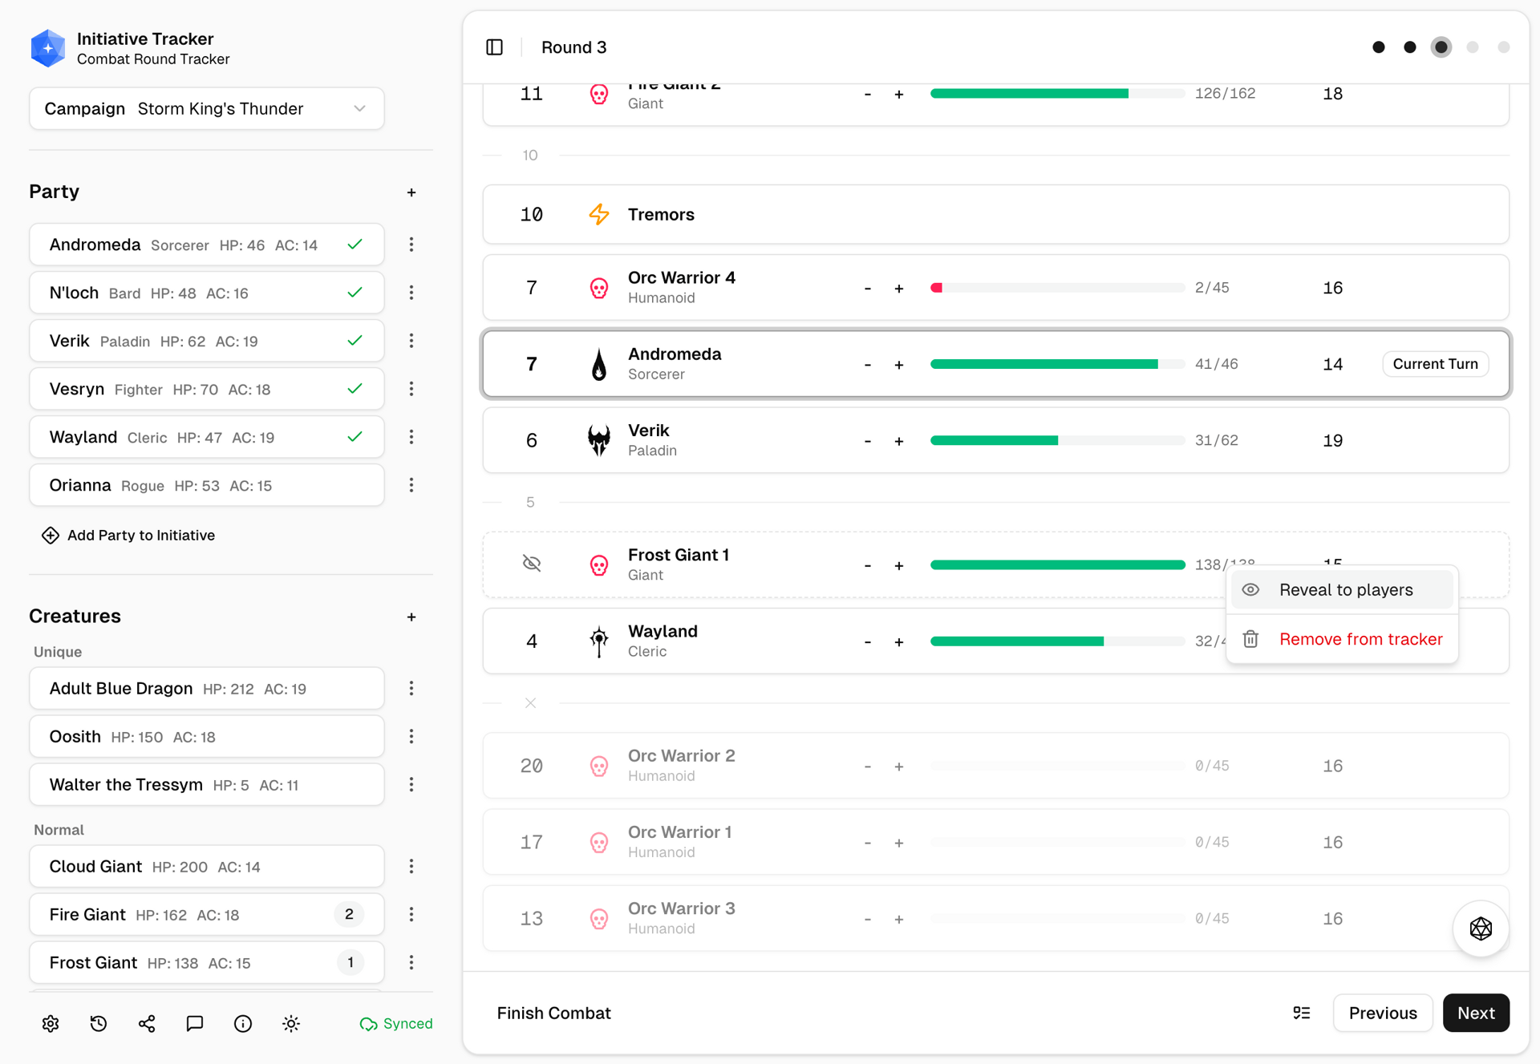Select Cloud Giant creature row
This screenshot has width=1540, height=1064.
207,866
